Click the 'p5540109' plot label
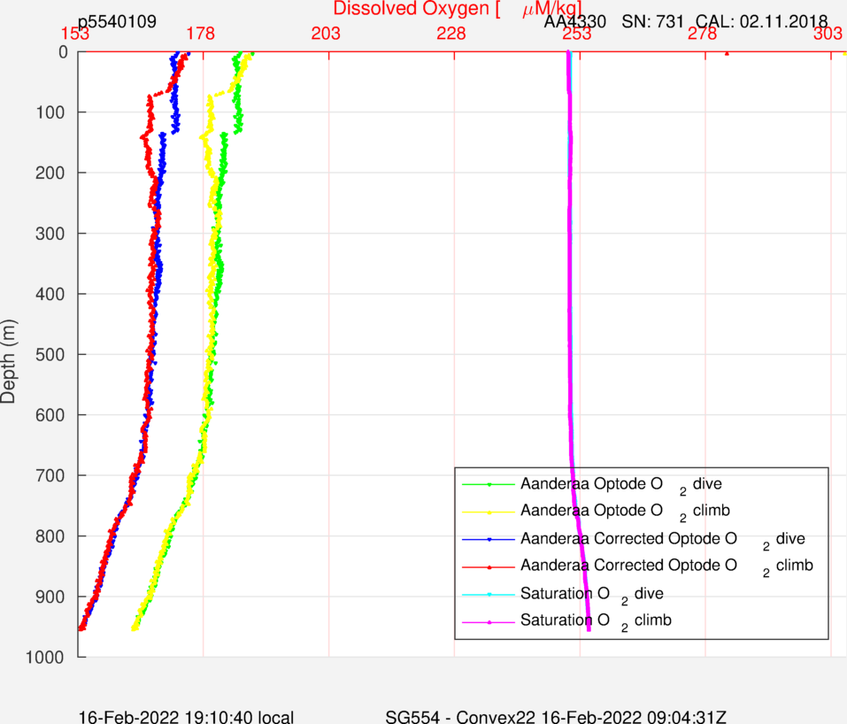Image resolution: width=847 pixels, height=724 pixels. [x=117, y=21]
